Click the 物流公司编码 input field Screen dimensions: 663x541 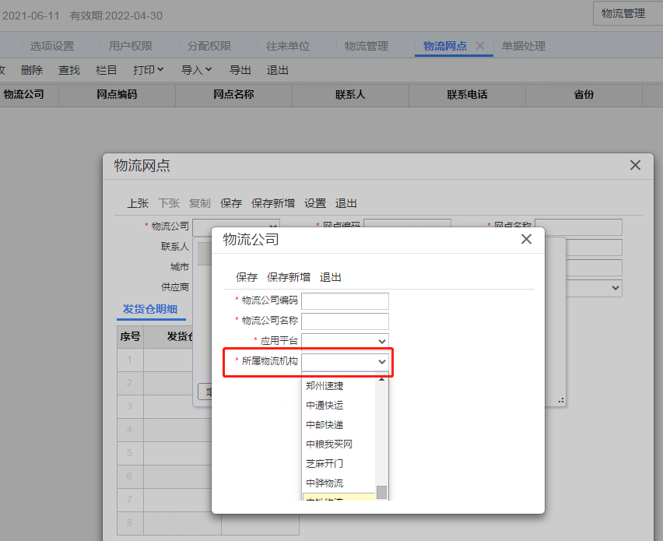(345, 300)
